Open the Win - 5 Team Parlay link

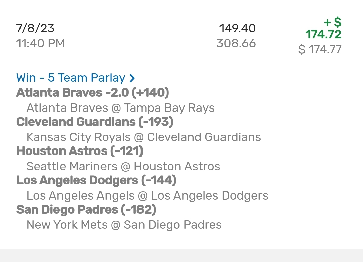[71, 78]
